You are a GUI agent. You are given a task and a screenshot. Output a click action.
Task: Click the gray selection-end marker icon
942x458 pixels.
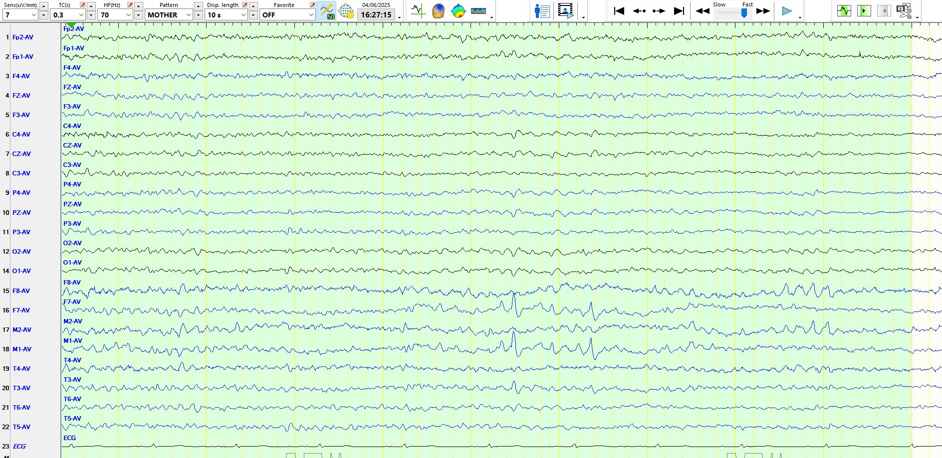tap(884, 10)
